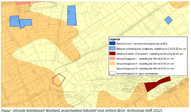Click 'Rijksmonument: monumentenvergunning via RCE' text
191x112 pixels.
click(x=142, y=44)
